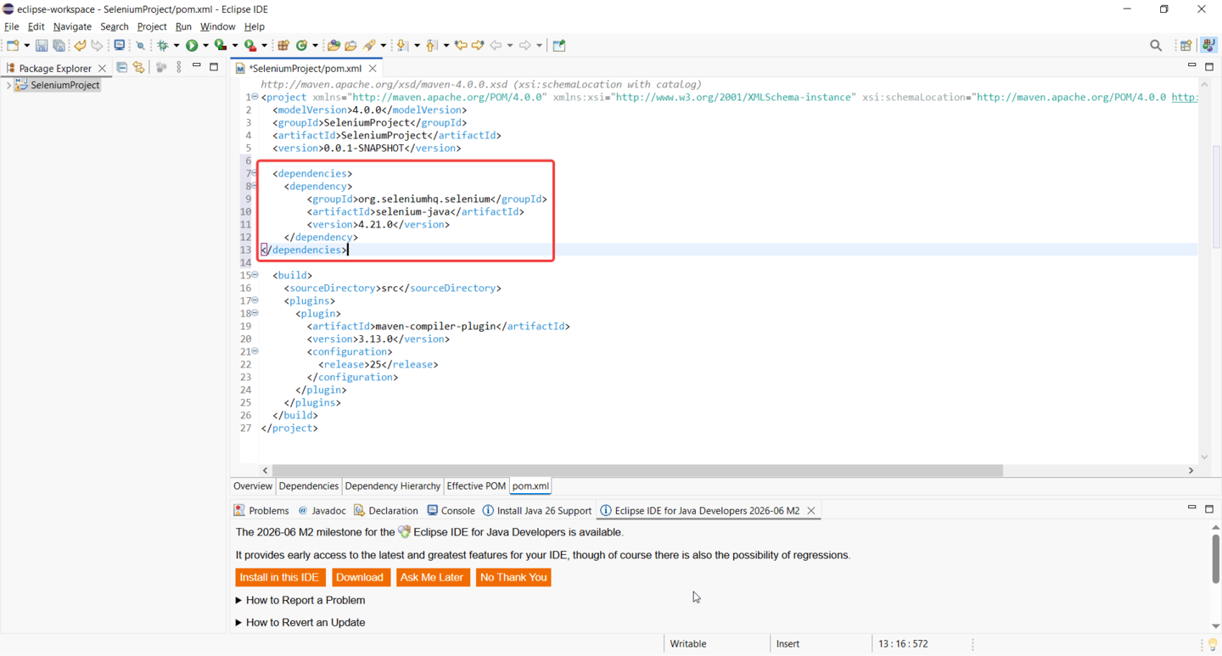Open the Overview editor tab
Image resolution: width=1222 pixels, height=656 pixels.
click(x=253, y=486)
